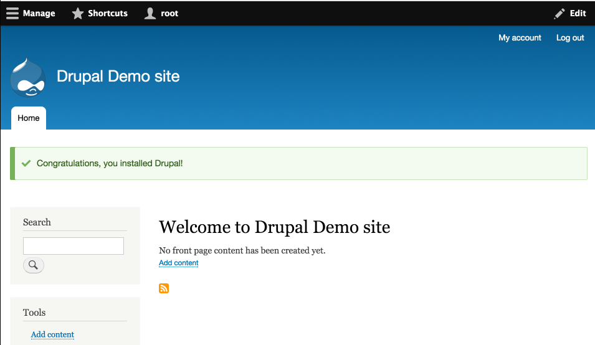Open the Manage toolbar text label
Screen dimensions: 595x345
(39, 13)
